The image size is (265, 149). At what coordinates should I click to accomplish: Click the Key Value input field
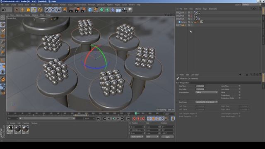200,89
